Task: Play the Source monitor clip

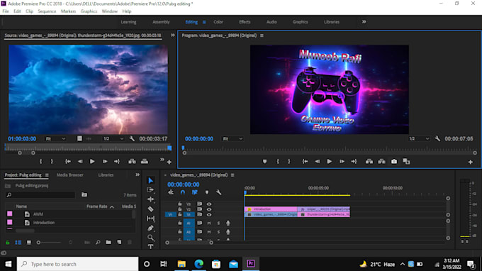Action: pos(92,162)
